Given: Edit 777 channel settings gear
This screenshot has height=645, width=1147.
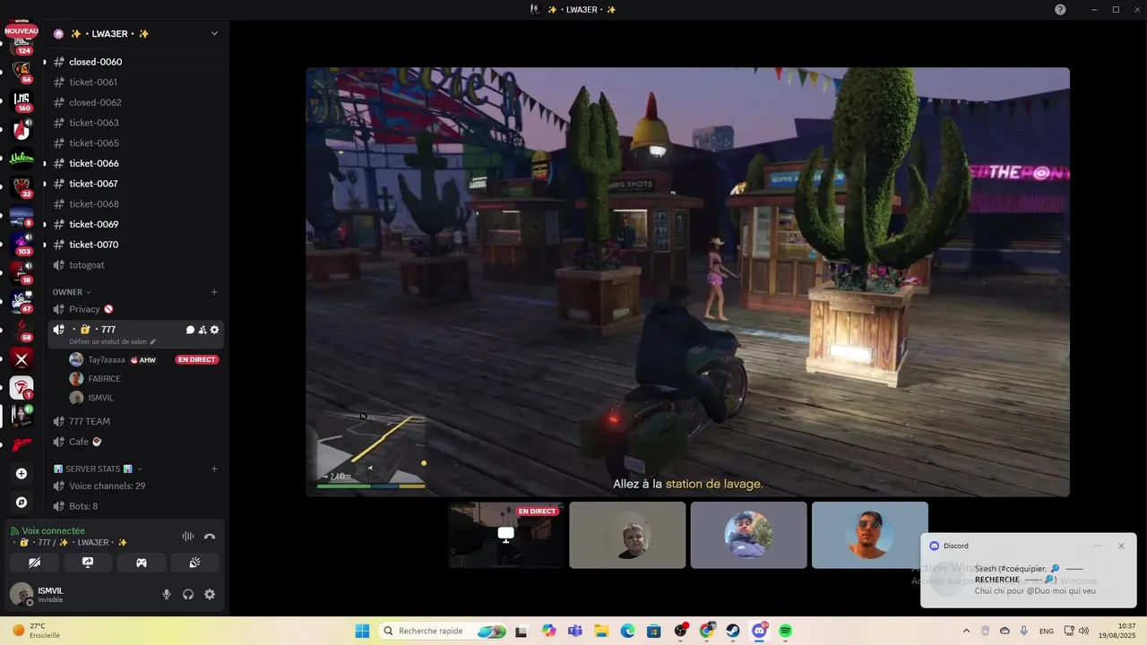Looking at the screenshot, I should click(214, 330).
